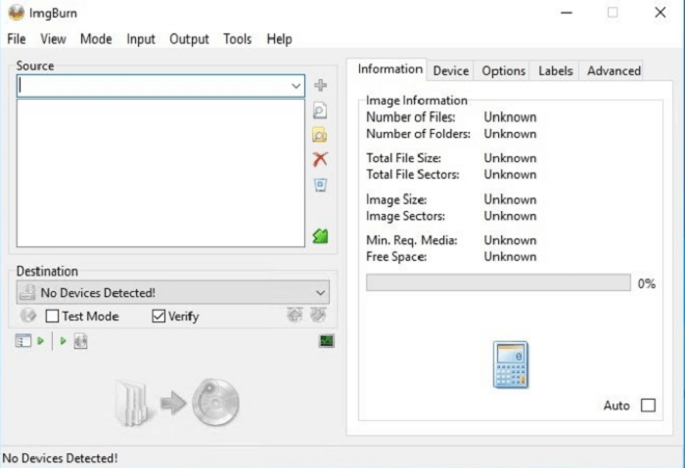Viewport: 685px width, 468px height.
Task: Expand the Source path dropdown
Action: pos(297,86)
